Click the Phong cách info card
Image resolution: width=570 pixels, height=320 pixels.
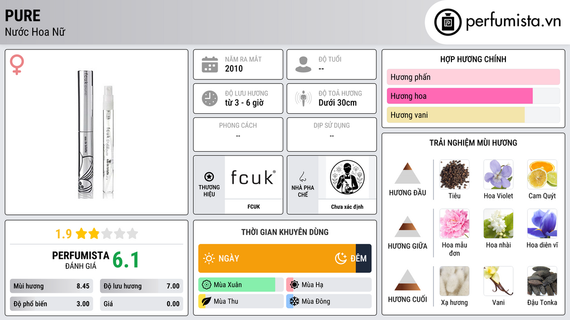[238, 134]
